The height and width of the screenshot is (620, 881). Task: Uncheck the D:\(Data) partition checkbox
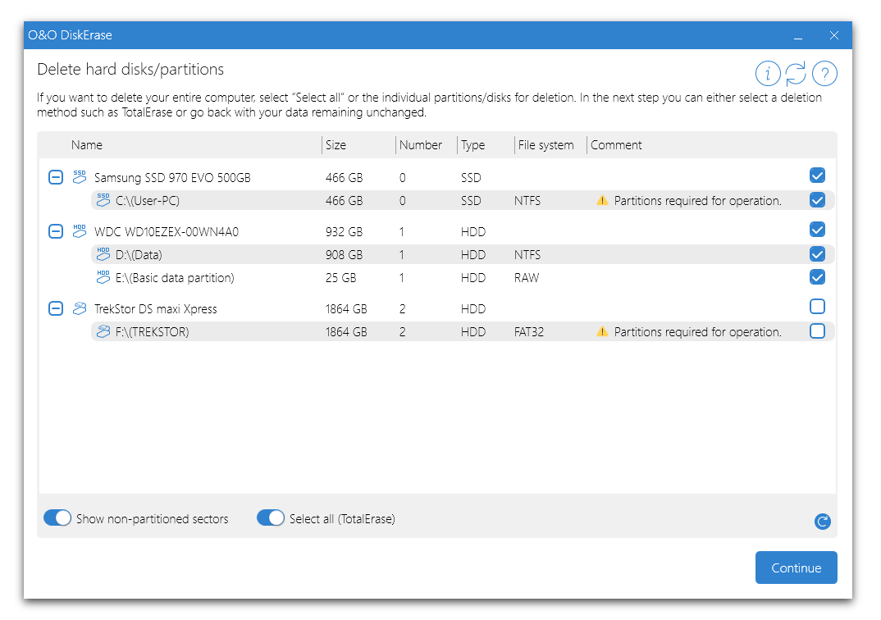(817, 254)
